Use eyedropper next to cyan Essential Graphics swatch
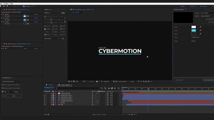The image size is (214, 120). click(x=200, y=30)
